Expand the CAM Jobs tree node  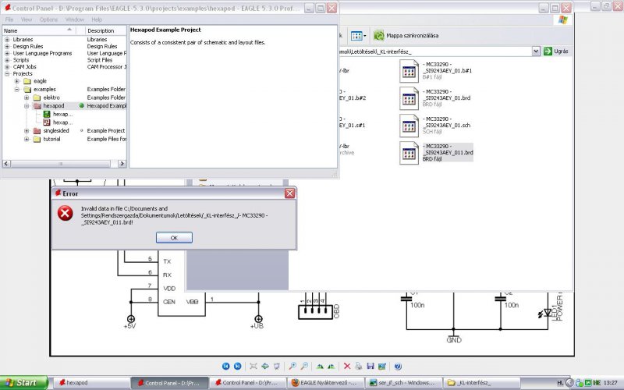click(7, 66)
